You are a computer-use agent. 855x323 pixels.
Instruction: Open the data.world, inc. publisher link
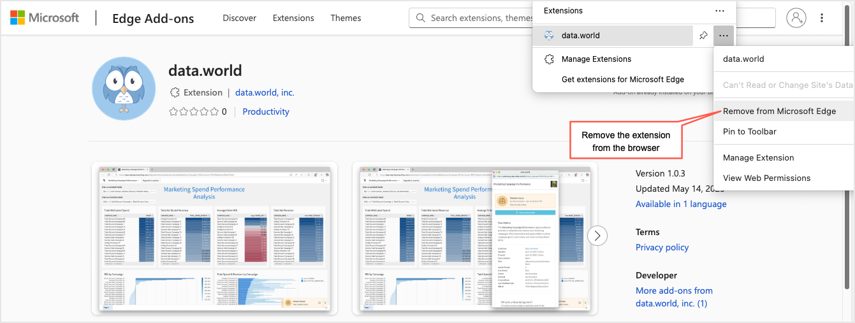point(265,92)
